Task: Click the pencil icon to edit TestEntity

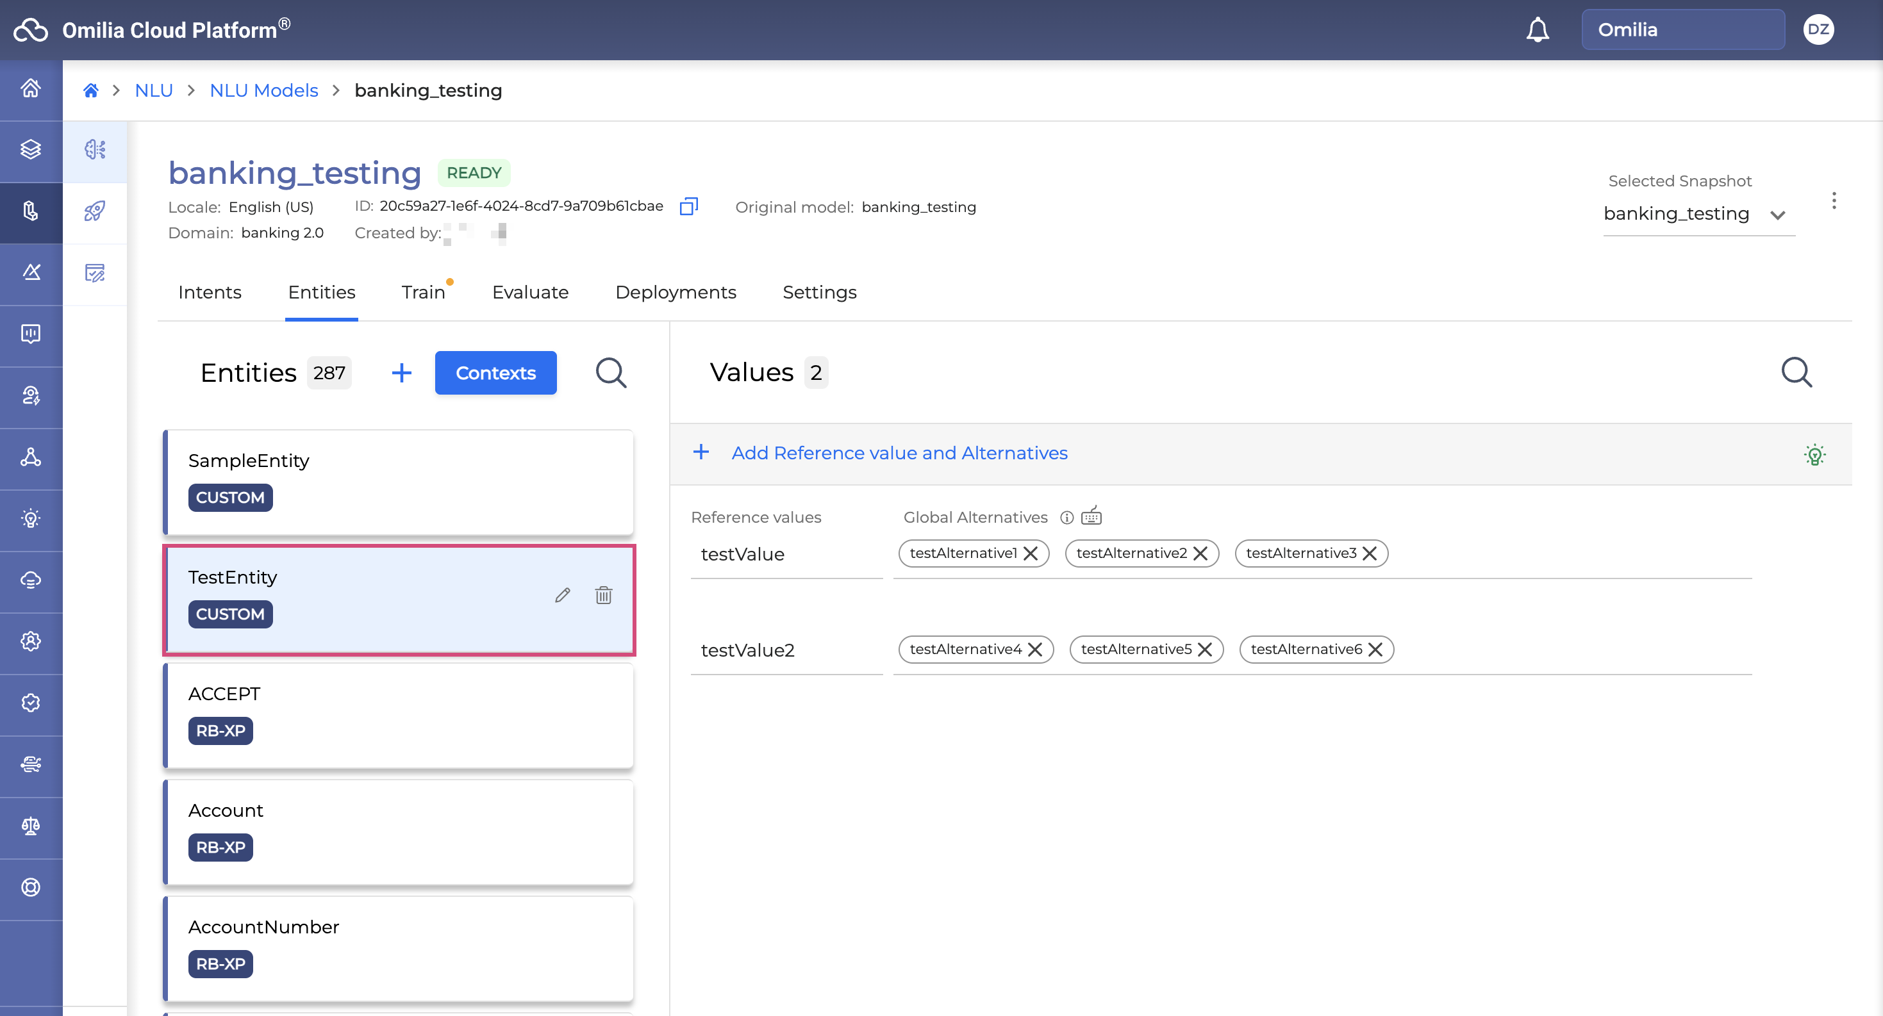Action: (562, 595)
